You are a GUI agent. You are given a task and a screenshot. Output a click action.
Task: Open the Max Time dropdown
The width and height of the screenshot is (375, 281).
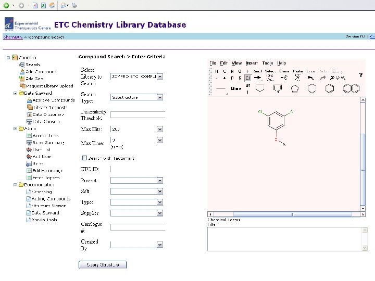point(160,140)
